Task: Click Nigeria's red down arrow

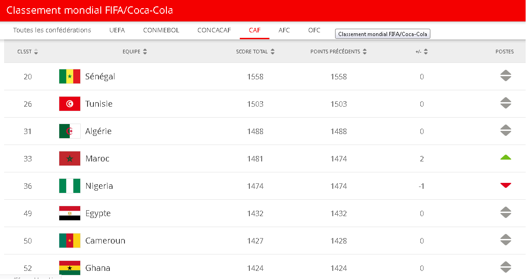Action: pos(506,185)
